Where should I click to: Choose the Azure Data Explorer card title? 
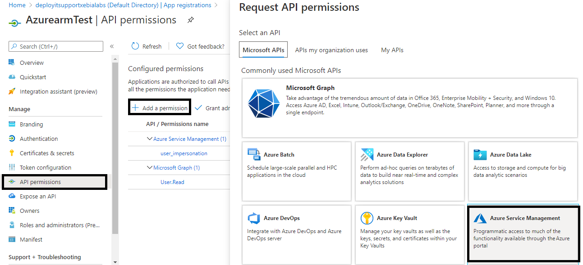click(x=402, y=154)
